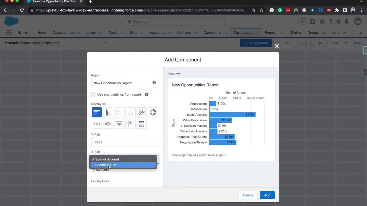Viewport: 367px width, 206px height.
Task: Open chart settings info tooltip icon
Action: [147, 94]
